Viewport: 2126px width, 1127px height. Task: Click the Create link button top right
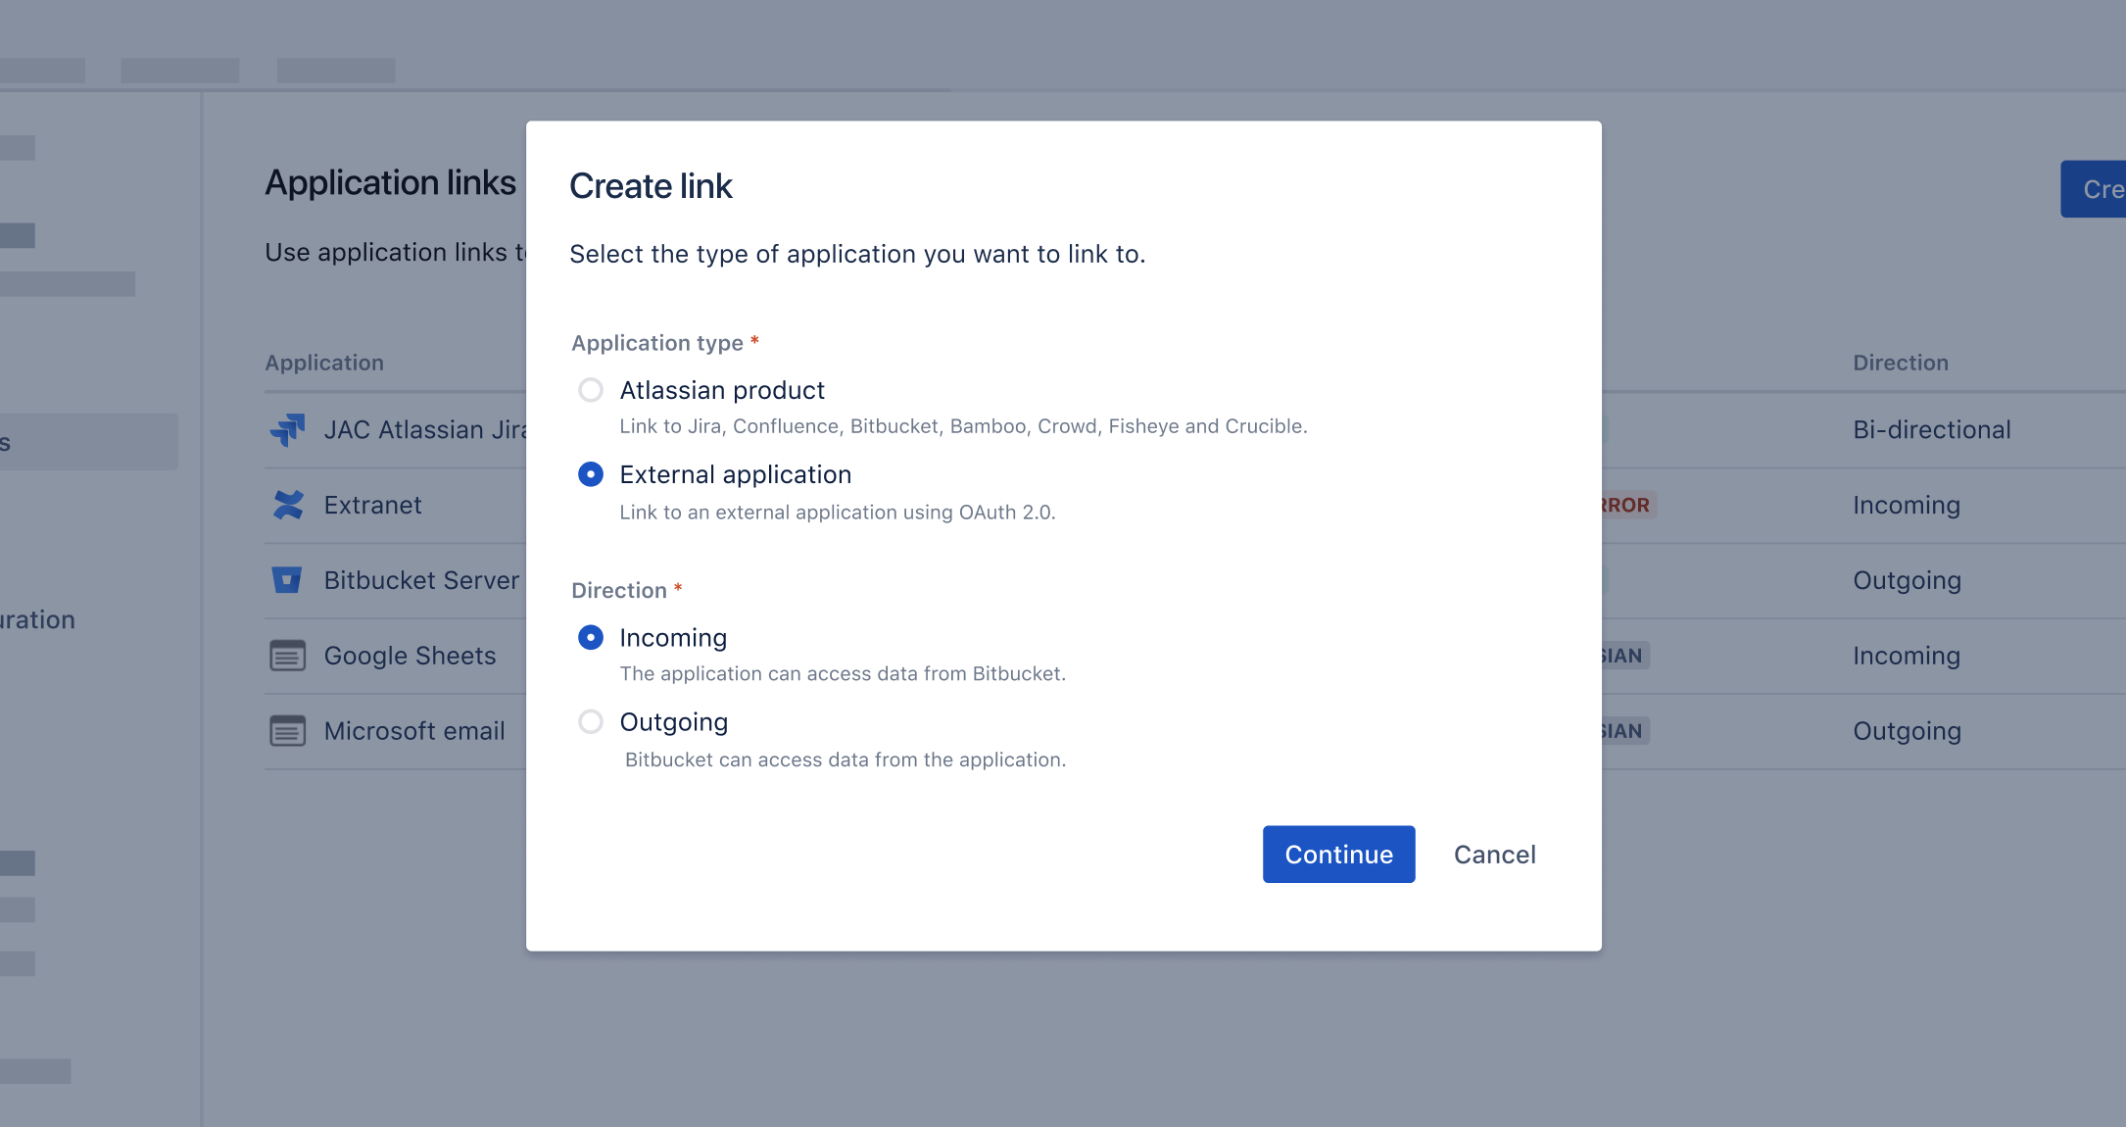pyautogui.click(x=2097, y=188)
